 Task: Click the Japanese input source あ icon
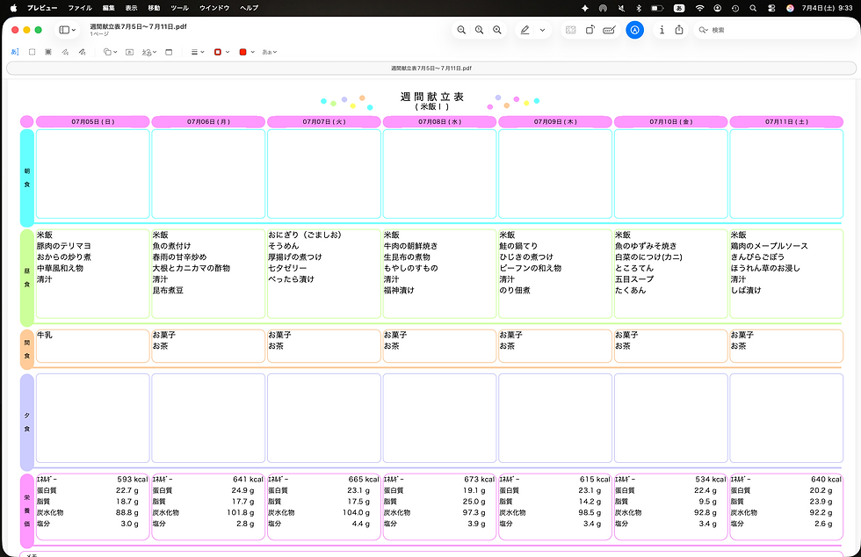tap(679, 8)
